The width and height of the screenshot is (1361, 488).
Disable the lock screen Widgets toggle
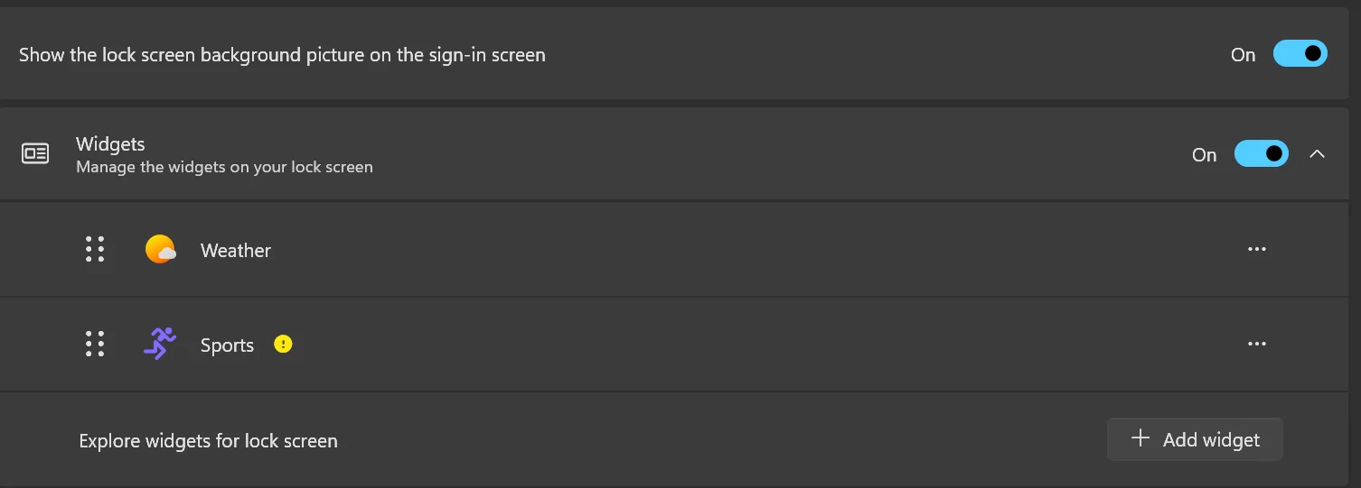click(1262, 154)
